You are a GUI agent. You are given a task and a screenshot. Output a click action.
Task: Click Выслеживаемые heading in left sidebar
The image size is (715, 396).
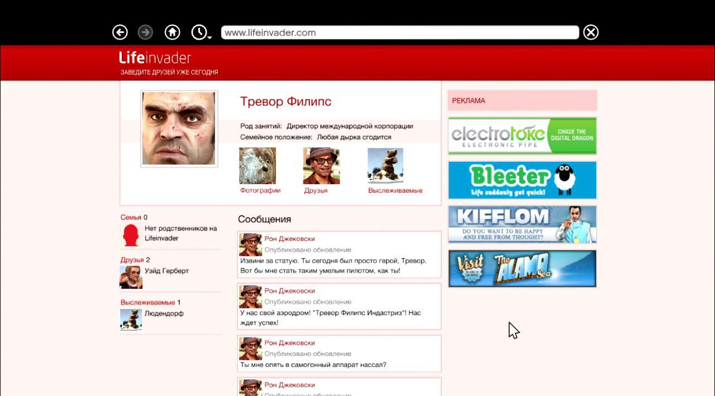pyautogui.click(x=147, y=302)
